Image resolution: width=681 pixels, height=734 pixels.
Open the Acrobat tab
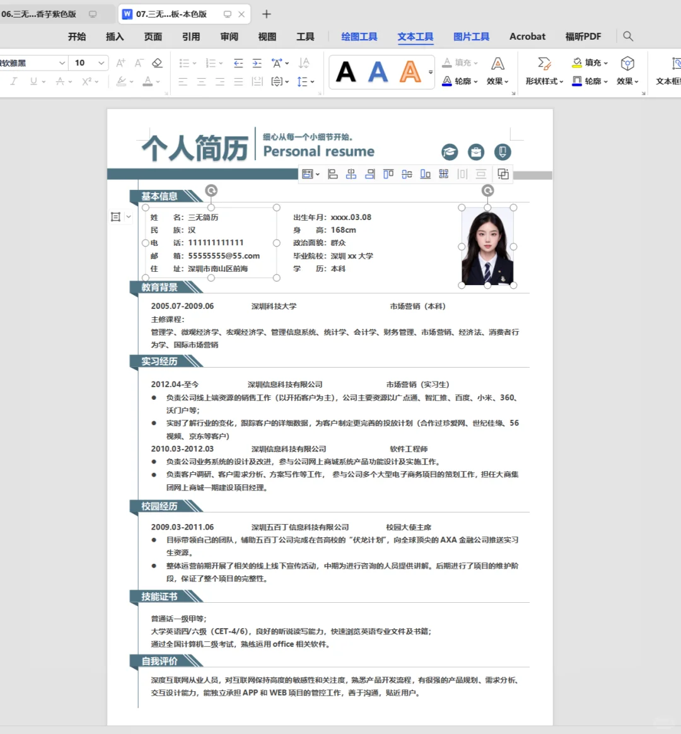[528, 37]
